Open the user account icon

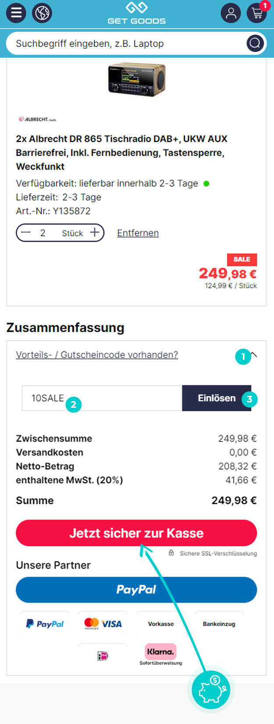click(231, 13)
